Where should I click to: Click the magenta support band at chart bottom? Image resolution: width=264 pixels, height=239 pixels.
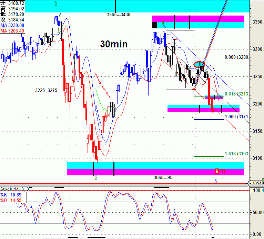155,172
